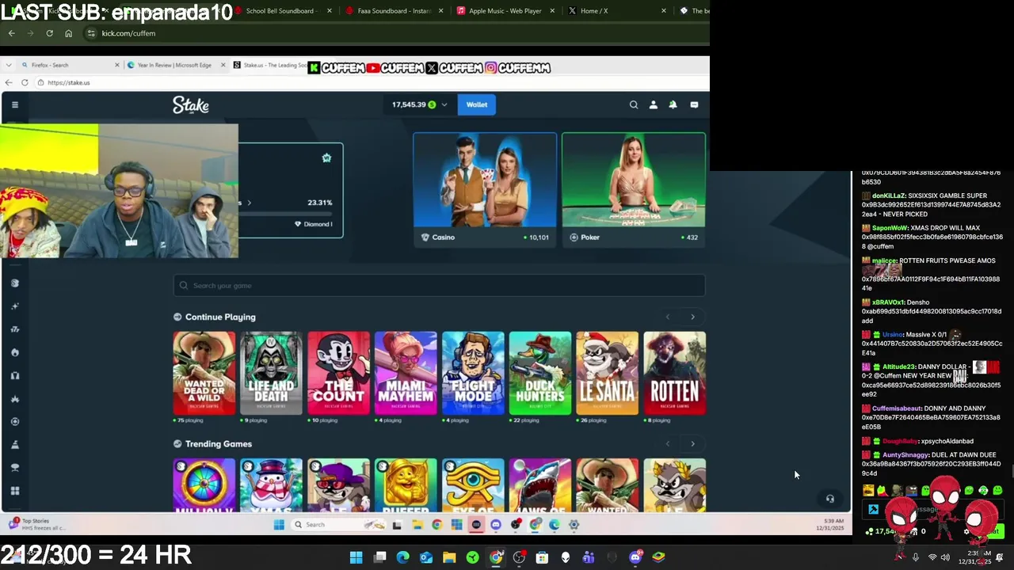
Task: Go back in the inner browser
Action: point(8,82)
